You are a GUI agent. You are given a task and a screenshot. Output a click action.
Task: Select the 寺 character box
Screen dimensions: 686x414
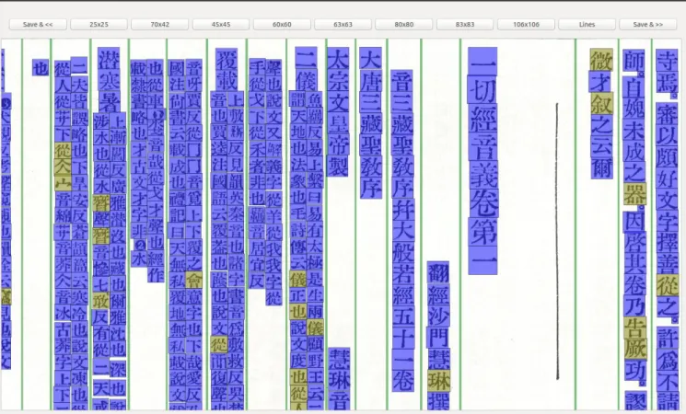667,61
